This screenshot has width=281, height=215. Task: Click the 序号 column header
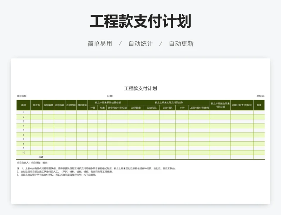coord(24,105)
